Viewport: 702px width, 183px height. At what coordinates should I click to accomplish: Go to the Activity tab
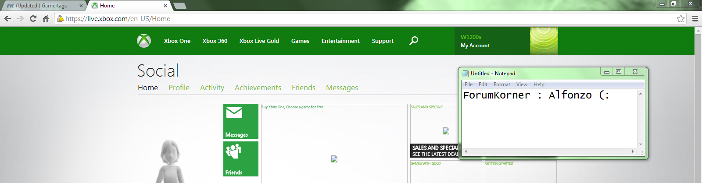[x=212, y=88]
